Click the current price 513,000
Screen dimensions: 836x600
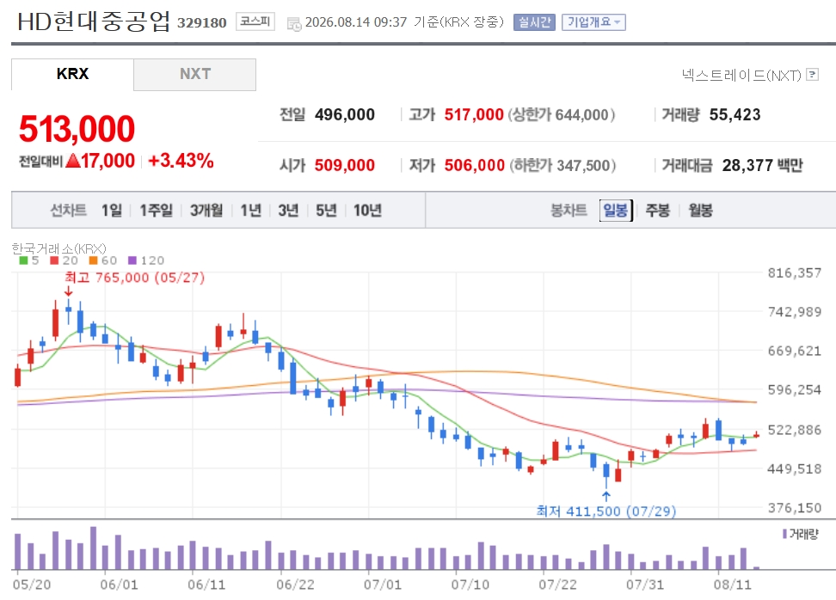(x=77, y=129)
